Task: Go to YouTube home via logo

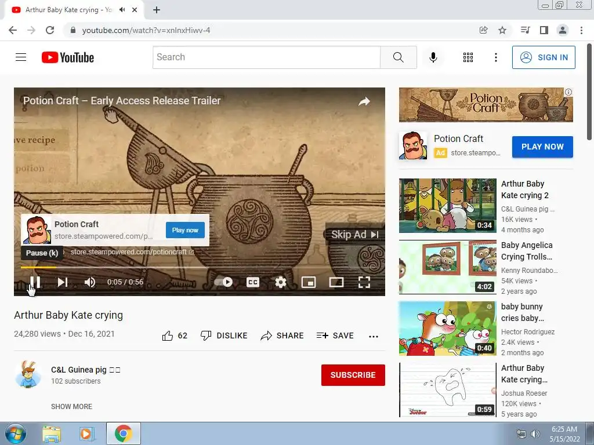Action: (x=68, y=57)
